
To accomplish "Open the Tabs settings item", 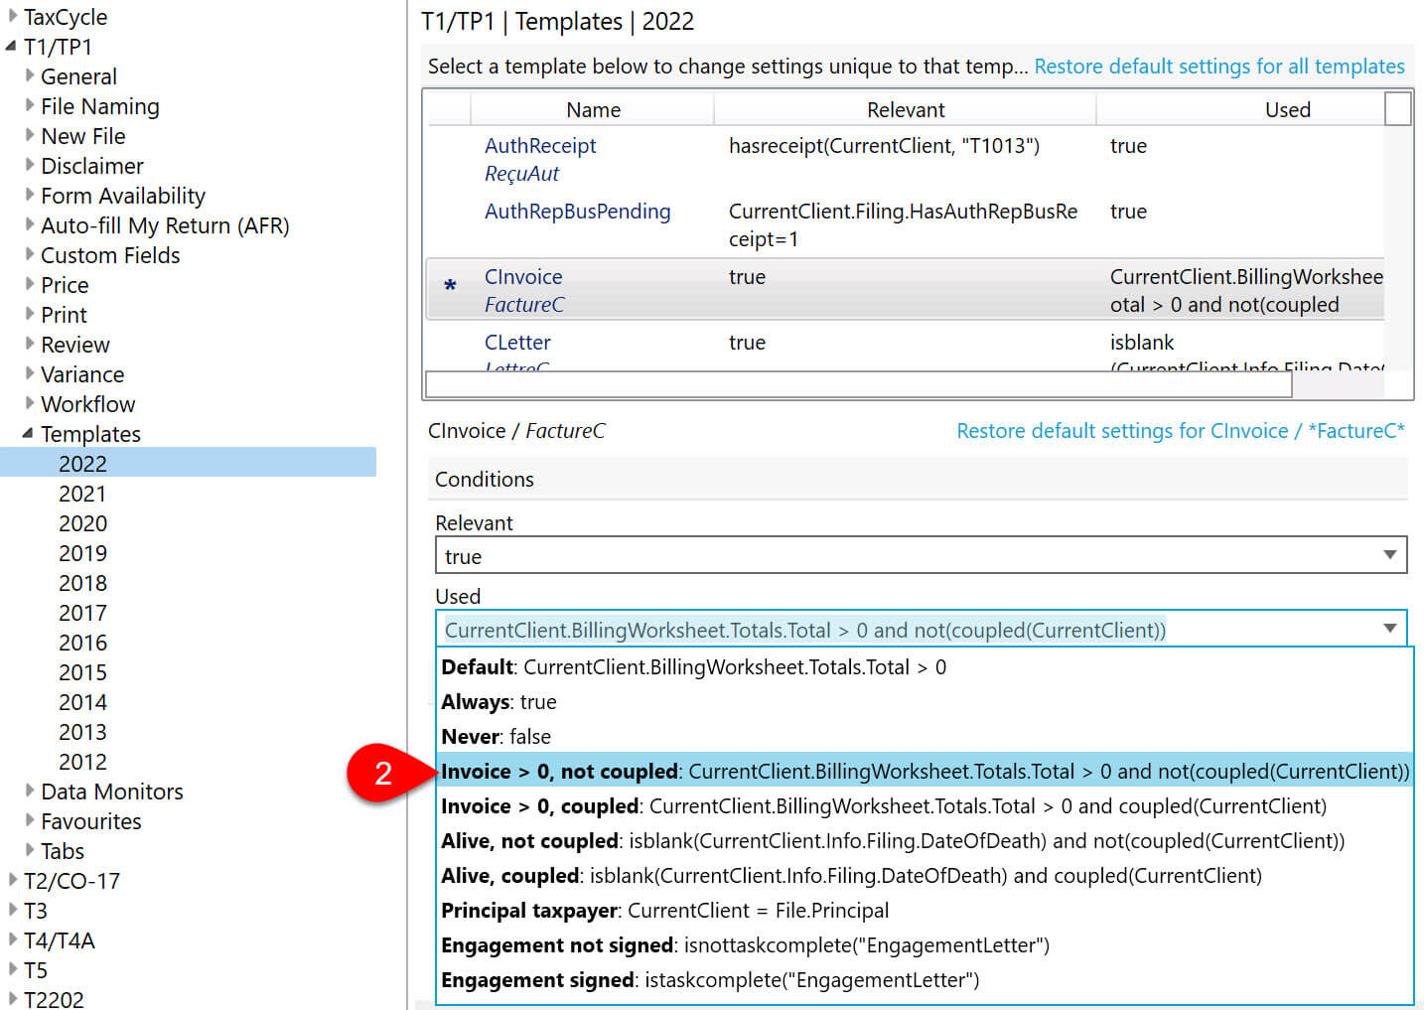I will click(x=63, y=851).
